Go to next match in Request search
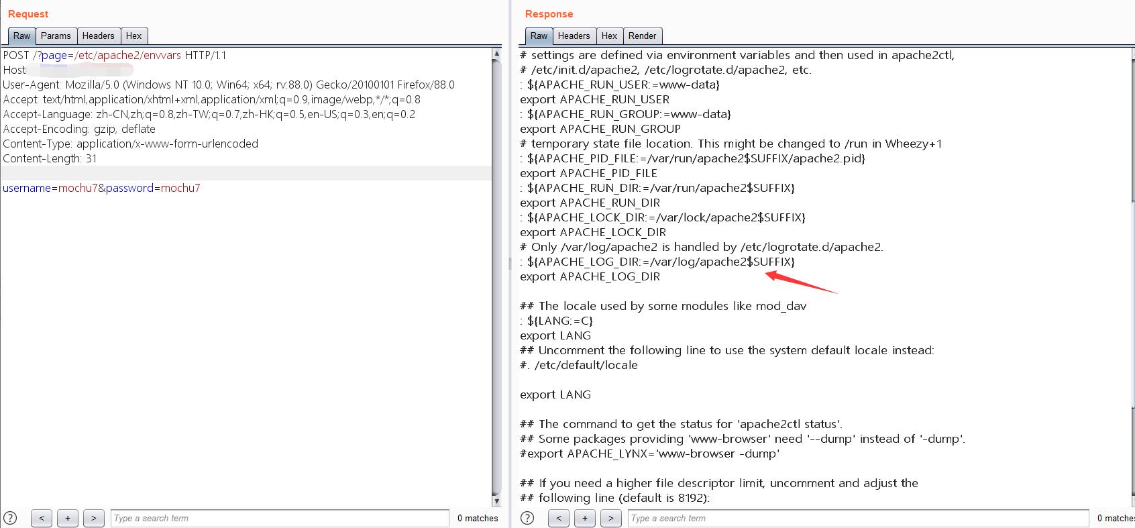The height and width of the screenshot is (528, 1135). [94, 518]
